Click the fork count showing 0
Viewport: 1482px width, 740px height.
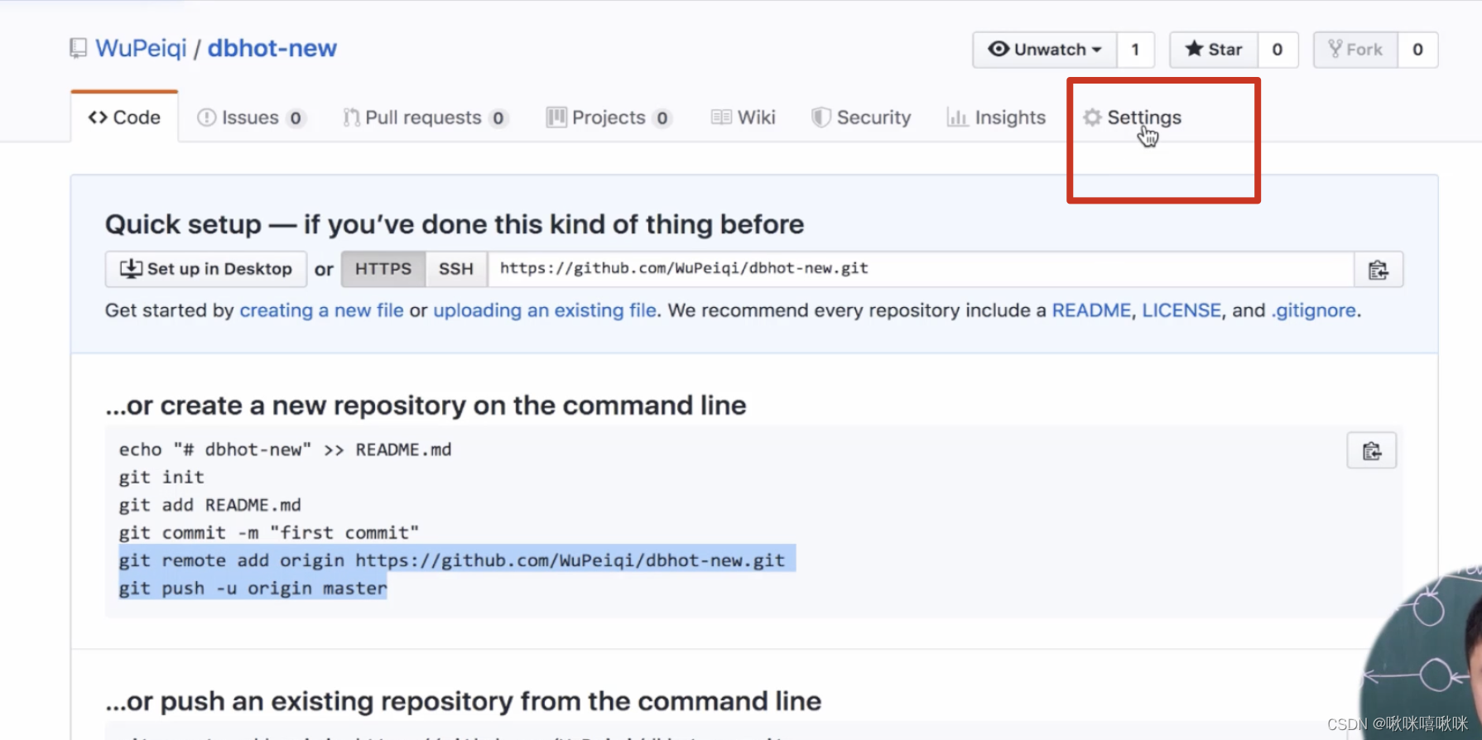[1417, 50]
